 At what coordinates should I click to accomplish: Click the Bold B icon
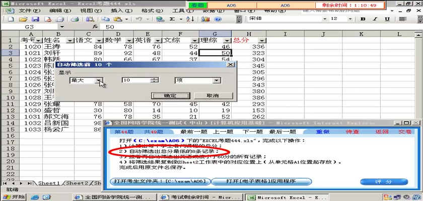pos(363,19)
